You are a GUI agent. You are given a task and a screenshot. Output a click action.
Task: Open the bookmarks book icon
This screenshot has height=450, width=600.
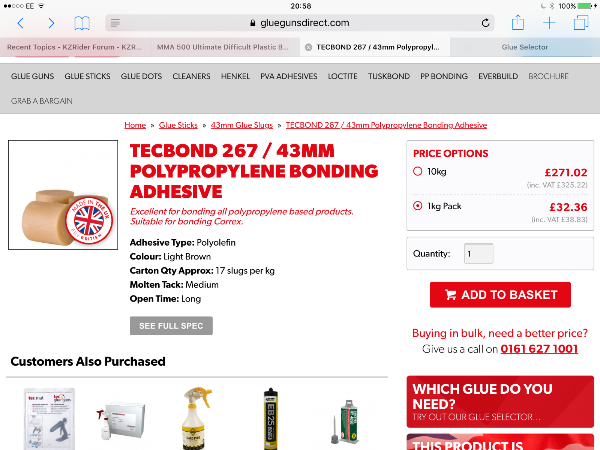(82, 23)
